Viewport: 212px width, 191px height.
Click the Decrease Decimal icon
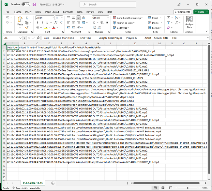(99, 28)
